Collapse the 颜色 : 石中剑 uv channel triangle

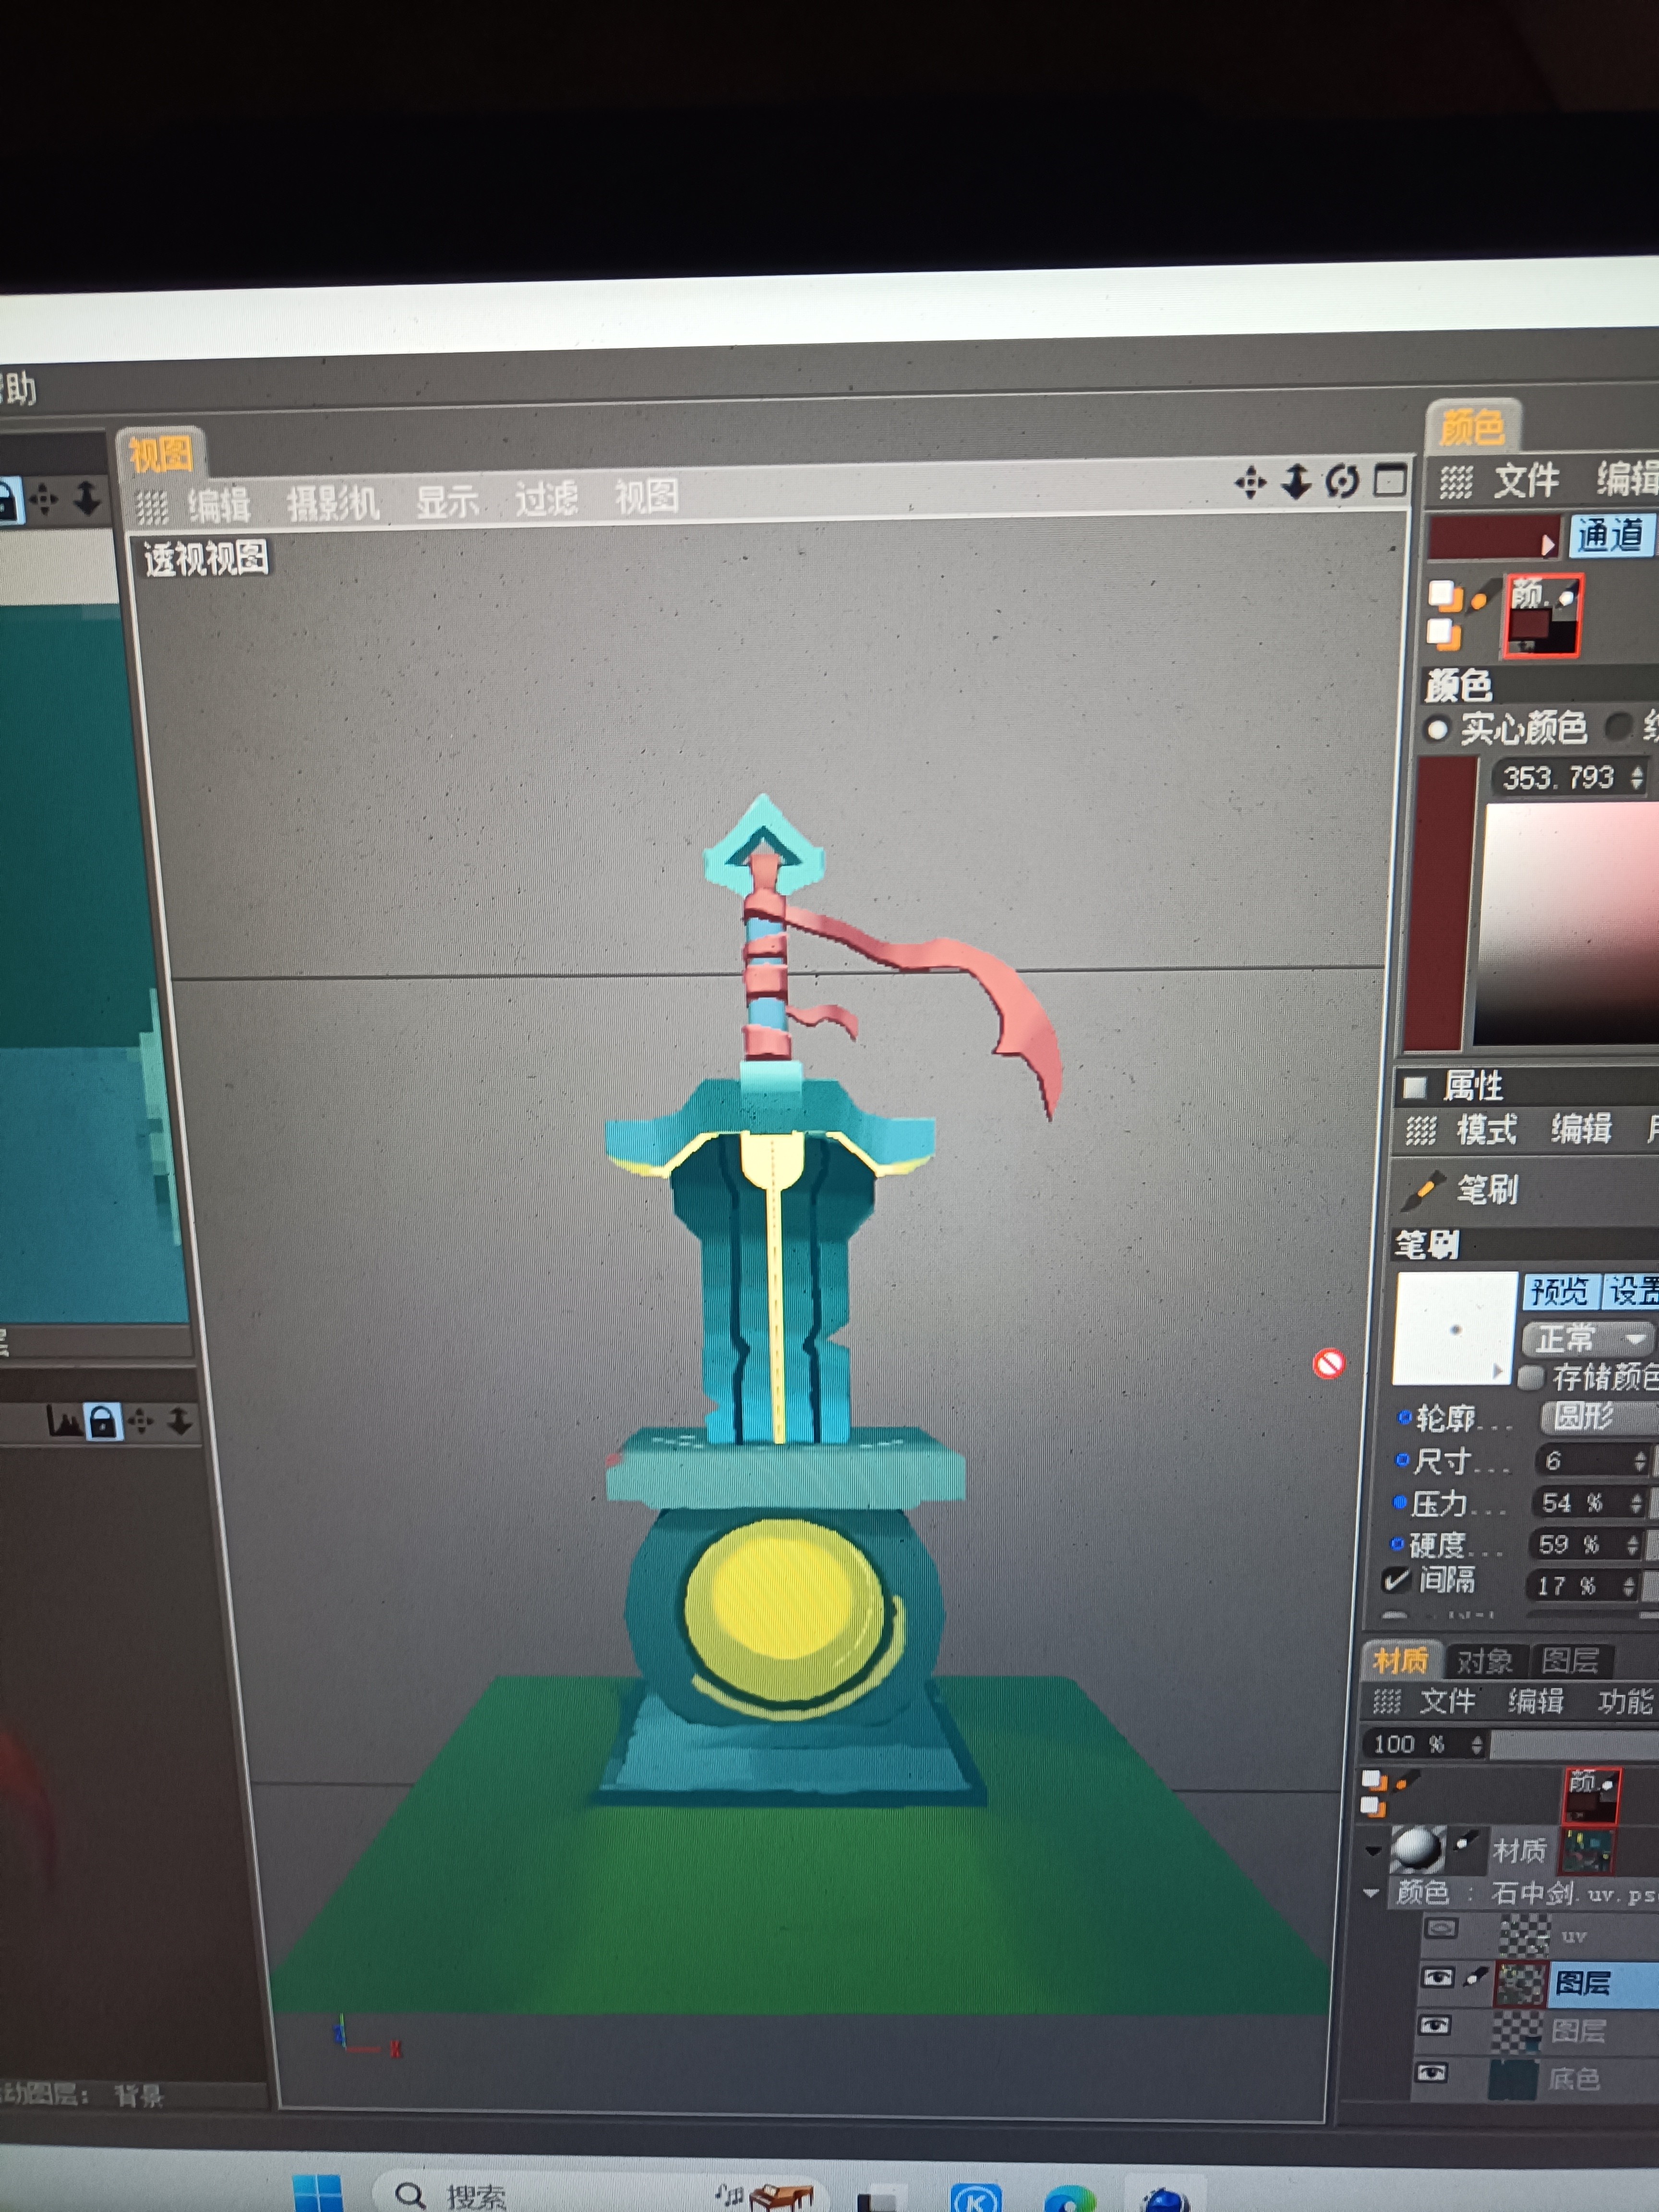[1371, 1893]
